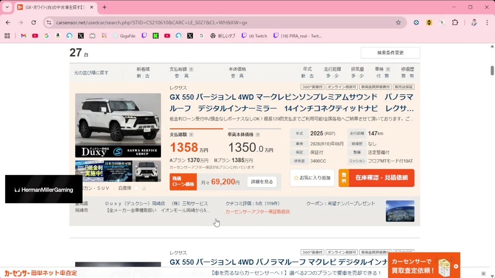Add listing to favorites via お気に入り追加
Viewport: 495px width, 278px height.
pyautogui.click(x=312, y=178)
